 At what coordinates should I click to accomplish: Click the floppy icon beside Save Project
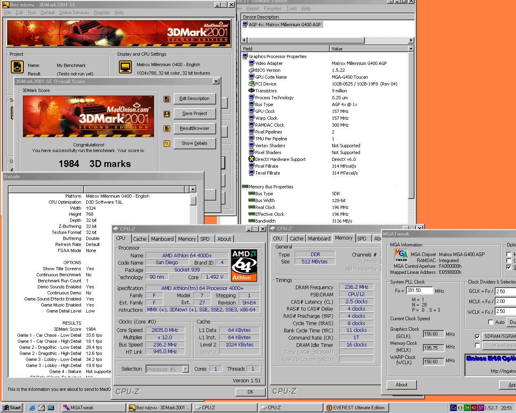[x=167, y=114]
